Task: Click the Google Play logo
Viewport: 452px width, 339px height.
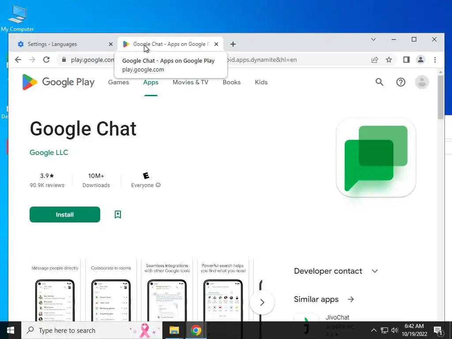Action: tap(58, 82)
